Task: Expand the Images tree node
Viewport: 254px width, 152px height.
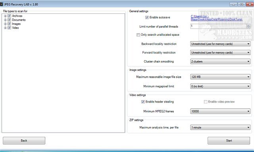Action: click(x=5, y=24)
